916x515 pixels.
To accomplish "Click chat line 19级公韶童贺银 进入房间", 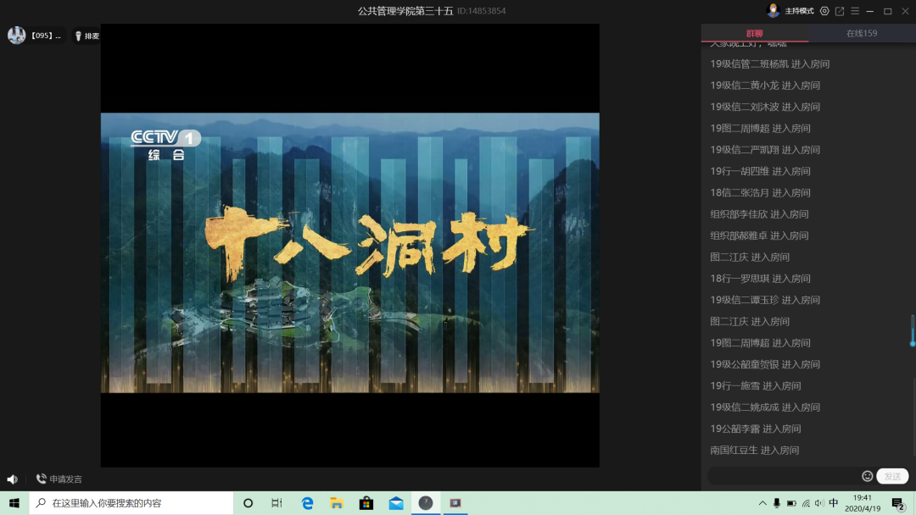I will [x=765, y=364].
